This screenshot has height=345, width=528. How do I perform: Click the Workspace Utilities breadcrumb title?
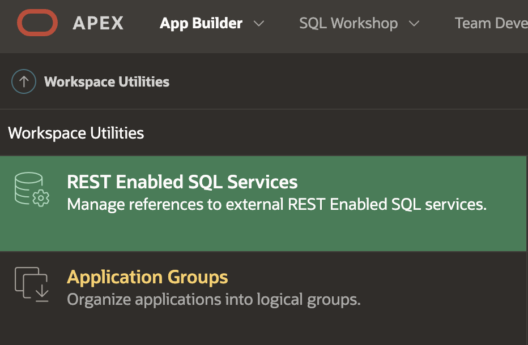(107, 81)
